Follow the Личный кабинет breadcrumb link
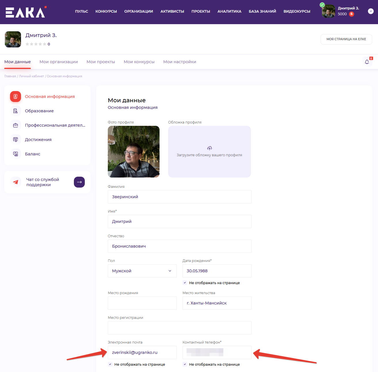The height and width of the screenshot is (372, 378). (32, 76)
